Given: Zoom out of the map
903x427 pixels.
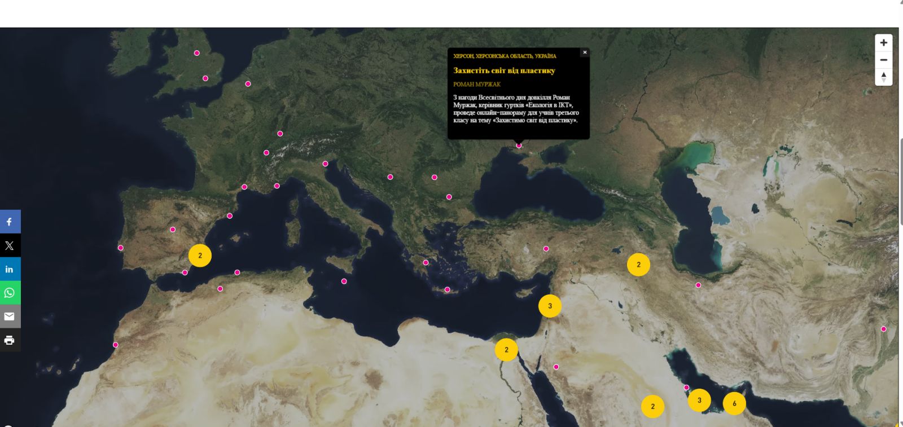Looking at the screenshot, I should [883, 60].
